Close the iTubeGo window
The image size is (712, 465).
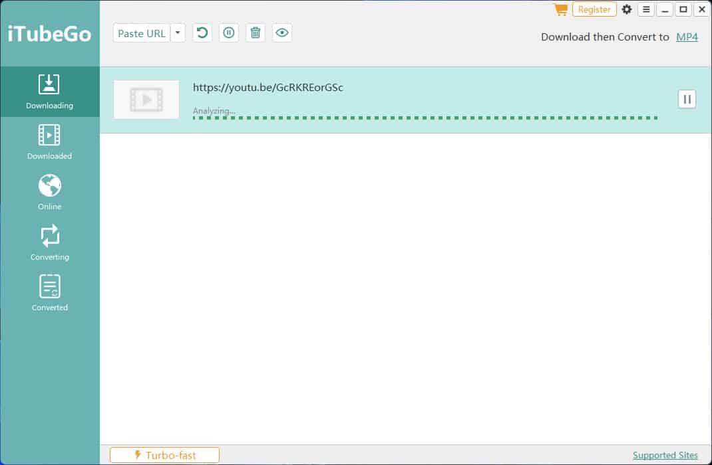click(x=702, y=9)
